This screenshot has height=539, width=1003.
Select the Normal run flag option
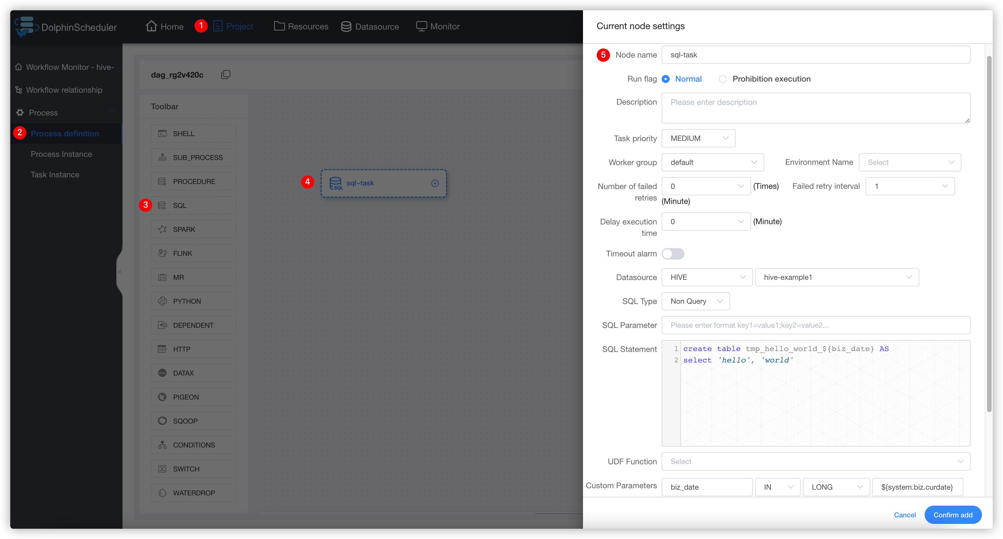(x=666, y=79)
